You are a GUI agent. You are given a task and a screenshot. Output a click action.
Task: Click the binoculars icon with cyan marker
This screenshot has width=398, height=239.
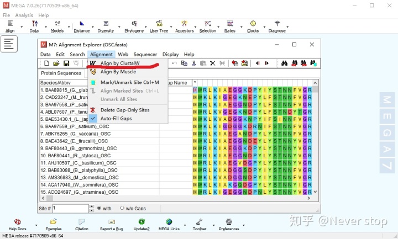pyautogui.click(x=313, y=63)
